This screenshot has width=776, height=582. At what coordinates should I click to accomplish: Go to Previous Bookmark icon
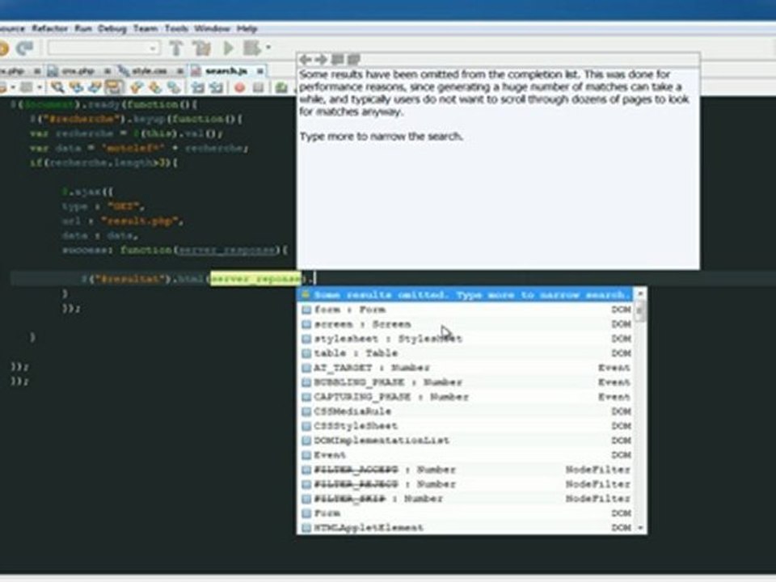click(x=136, y=87)
